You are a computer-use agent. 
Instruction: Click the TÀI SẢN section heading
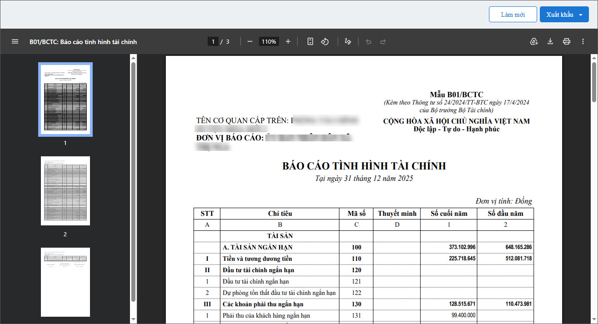(280, 236)
